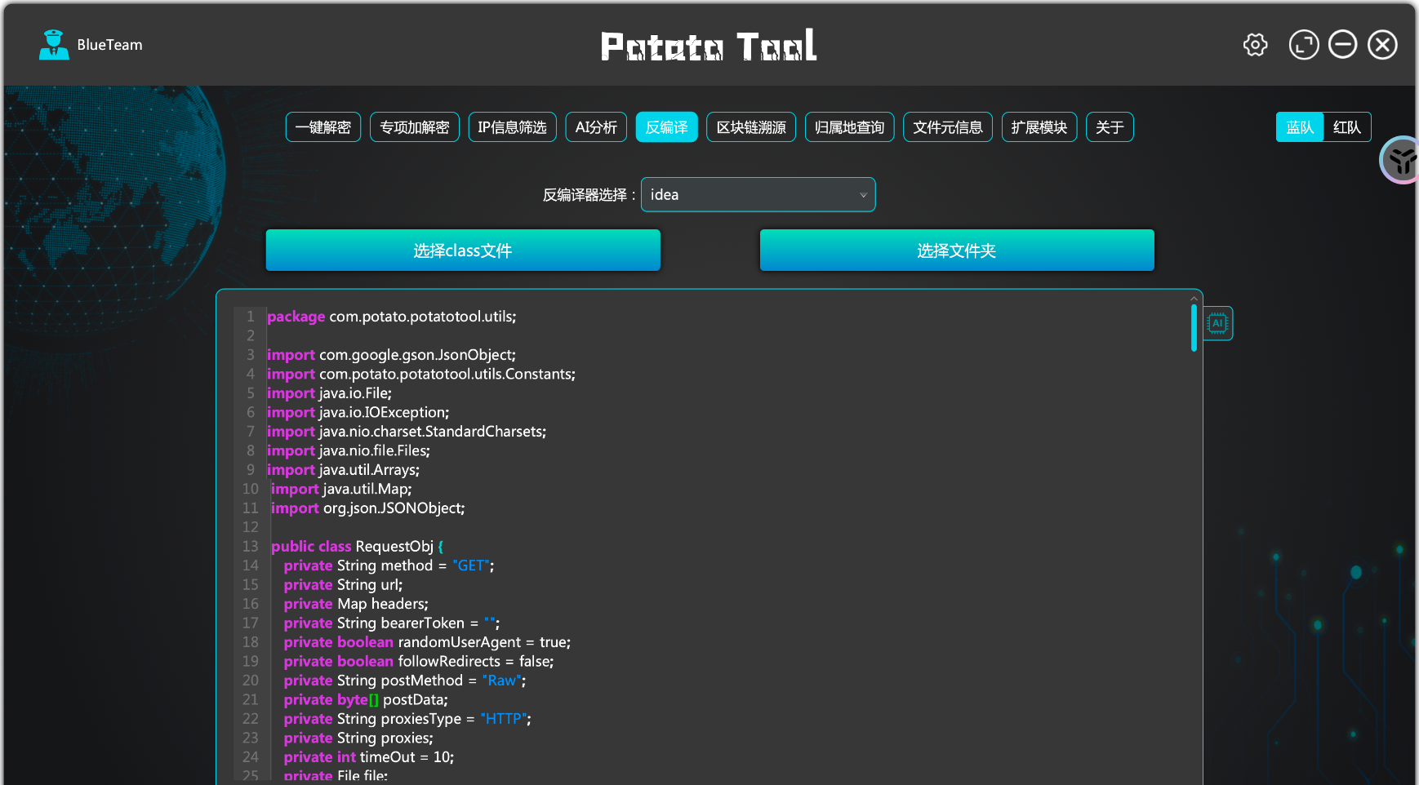
Task: Open the 归属地查询 tab
Action: (850, 127)
